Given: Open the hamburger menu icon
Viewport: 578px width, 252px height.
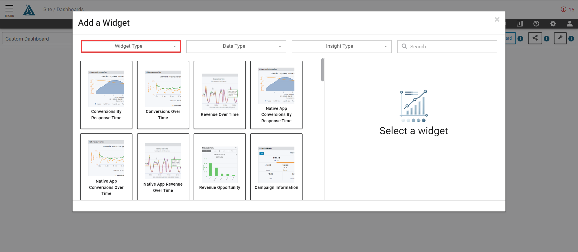Looking at the screenshot, I should coord(9,8).
